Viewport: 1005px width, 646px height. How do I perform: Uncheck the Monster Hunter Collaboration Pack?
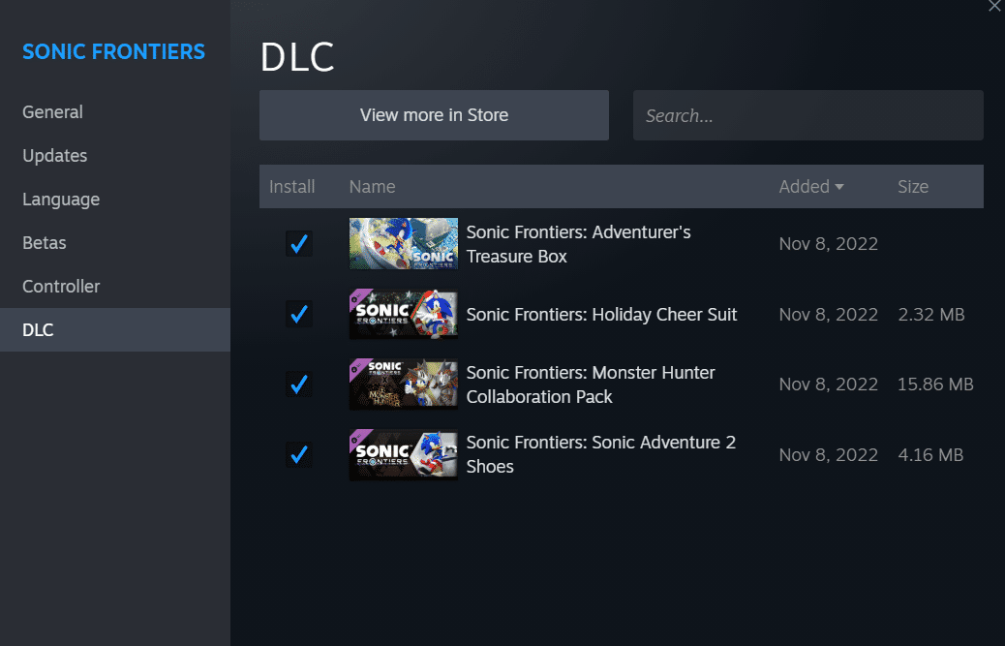click(x=298, y=384)
